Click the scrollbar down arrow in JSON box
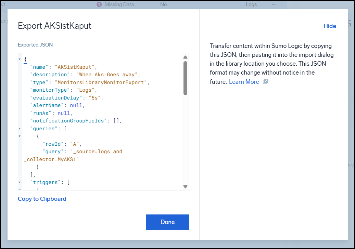Image resolution: width=355 pixels, height=249 pixels. point(185,187)
